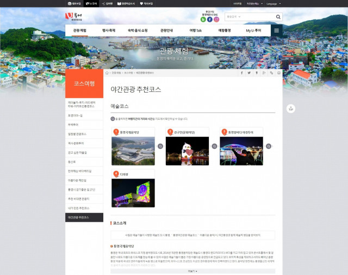Open the hamburger full menu icon
The height and width of the screenshot is (275, 348).
(x=276, y=30)
